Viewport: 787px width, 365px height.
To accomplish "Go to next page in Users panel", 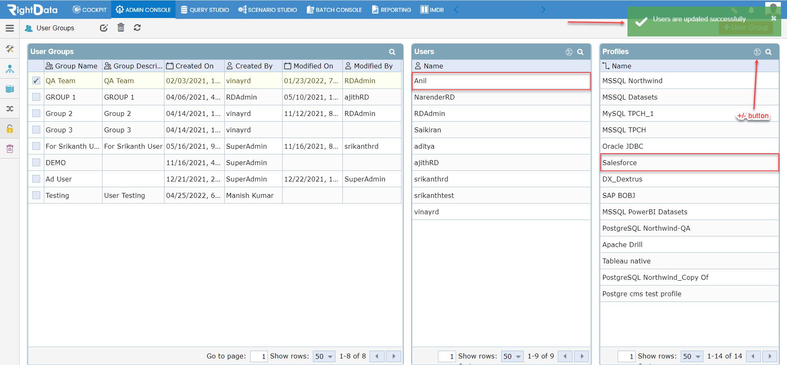I will (x=582, y=356).
